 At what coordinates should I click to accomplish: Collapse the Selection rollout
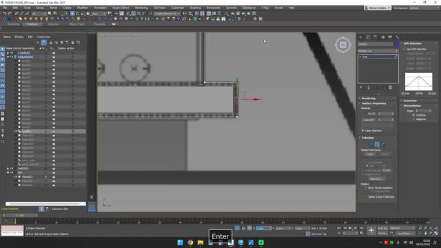coord(368,138)
